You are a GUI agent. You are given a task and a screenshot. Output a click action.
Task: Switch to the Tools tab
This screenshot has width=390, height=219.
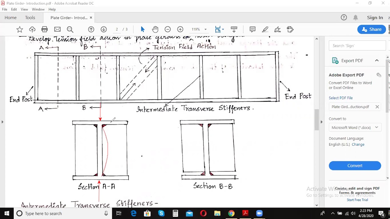coord(30,18)
